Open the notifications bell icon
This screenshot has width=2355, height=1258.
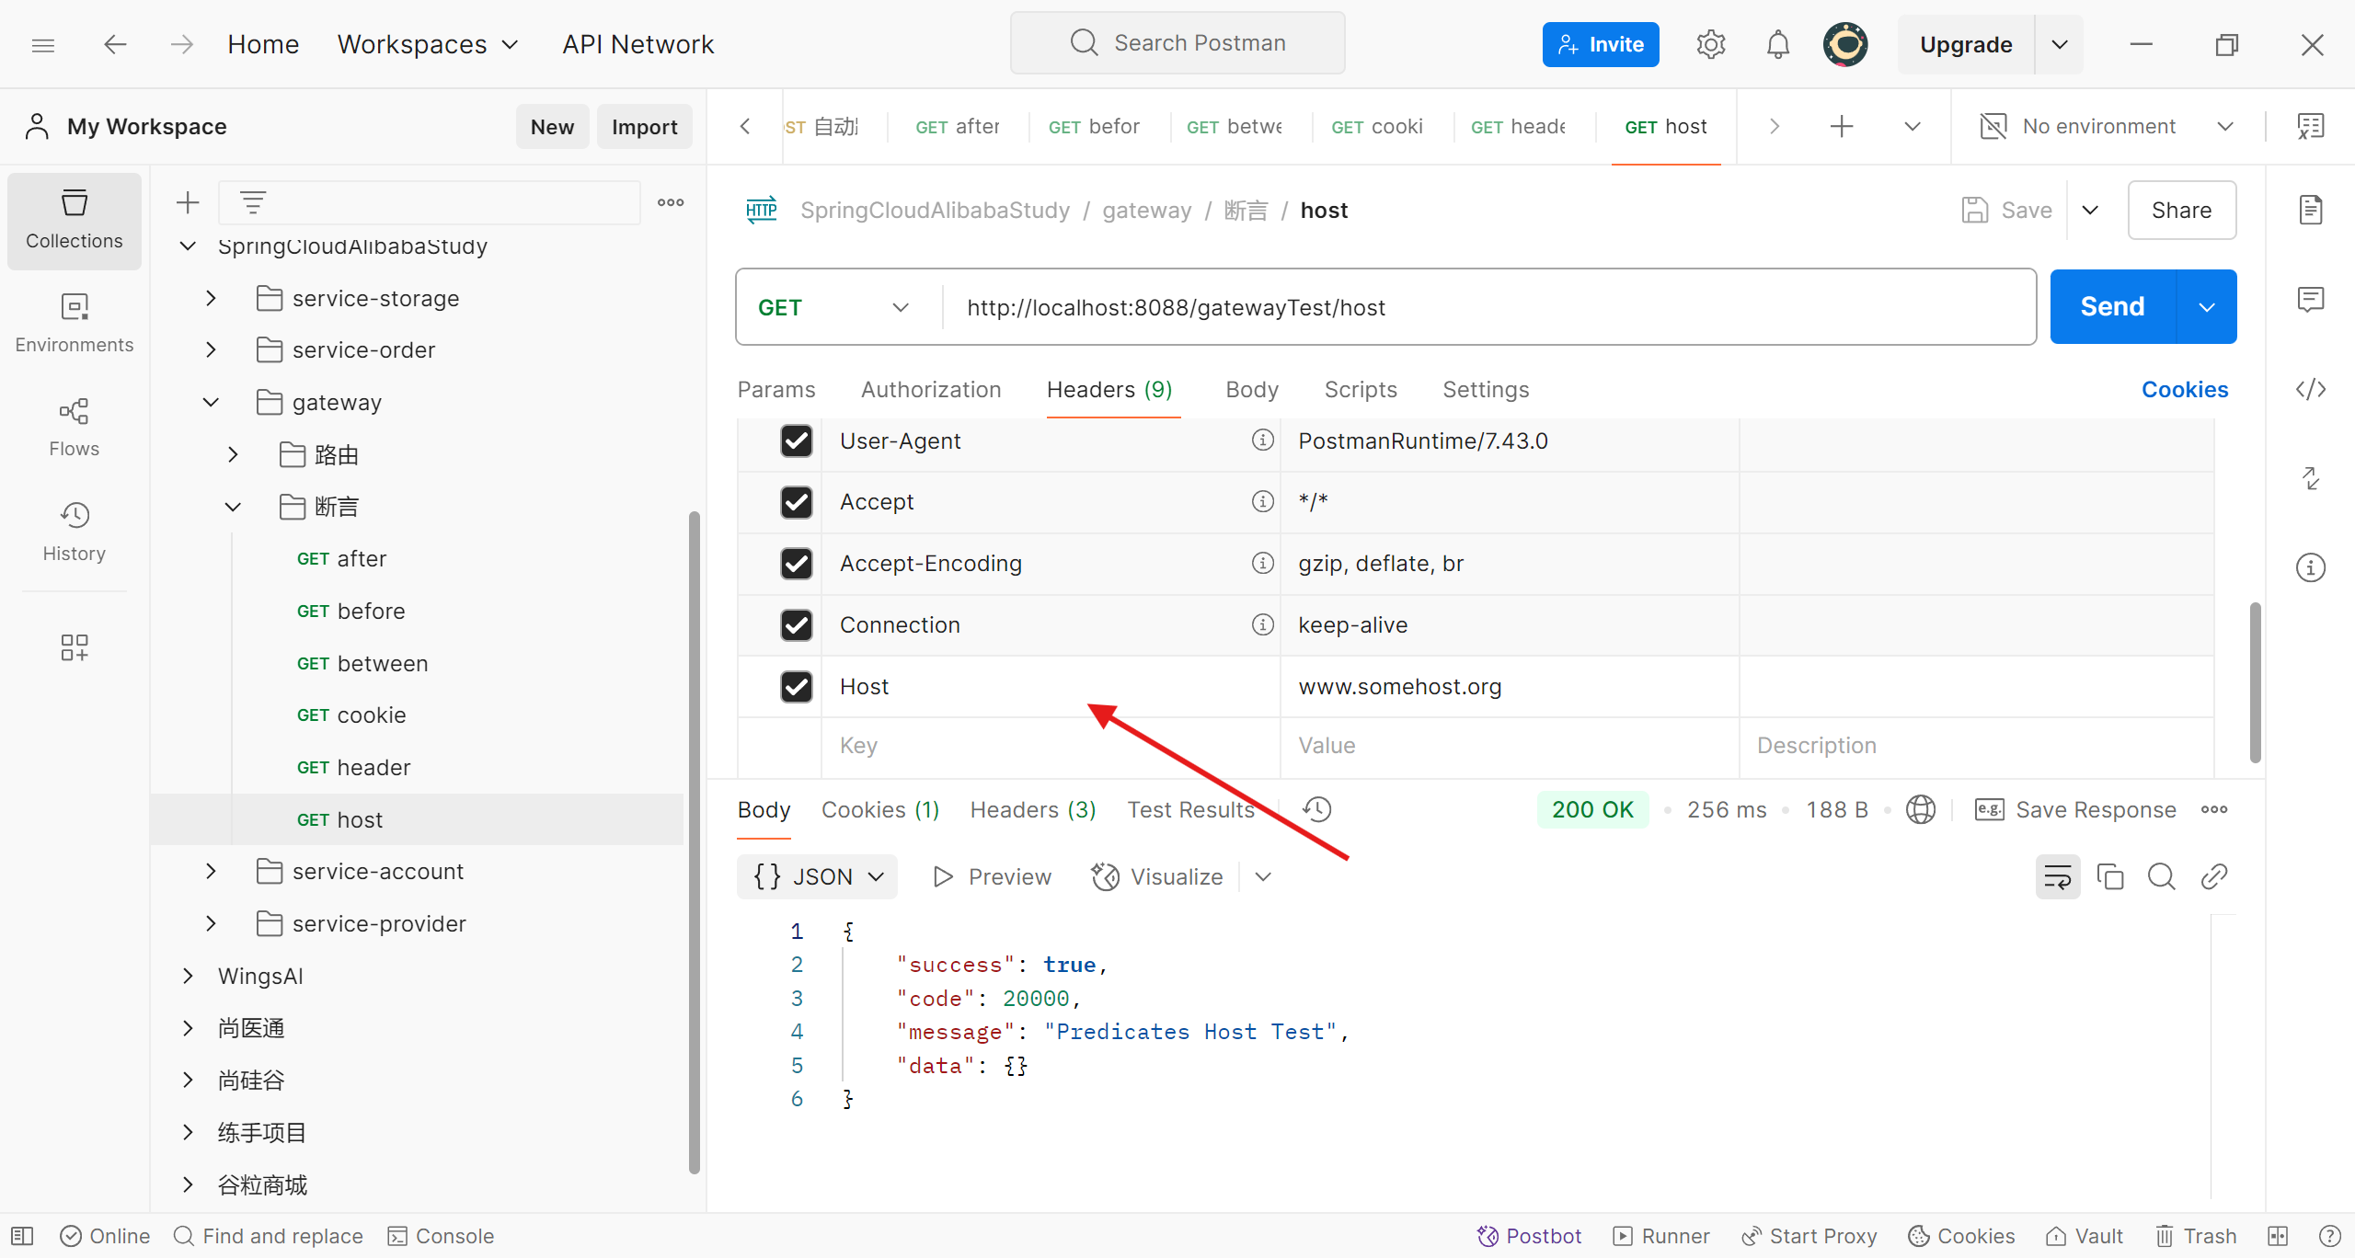(1777, 44)
